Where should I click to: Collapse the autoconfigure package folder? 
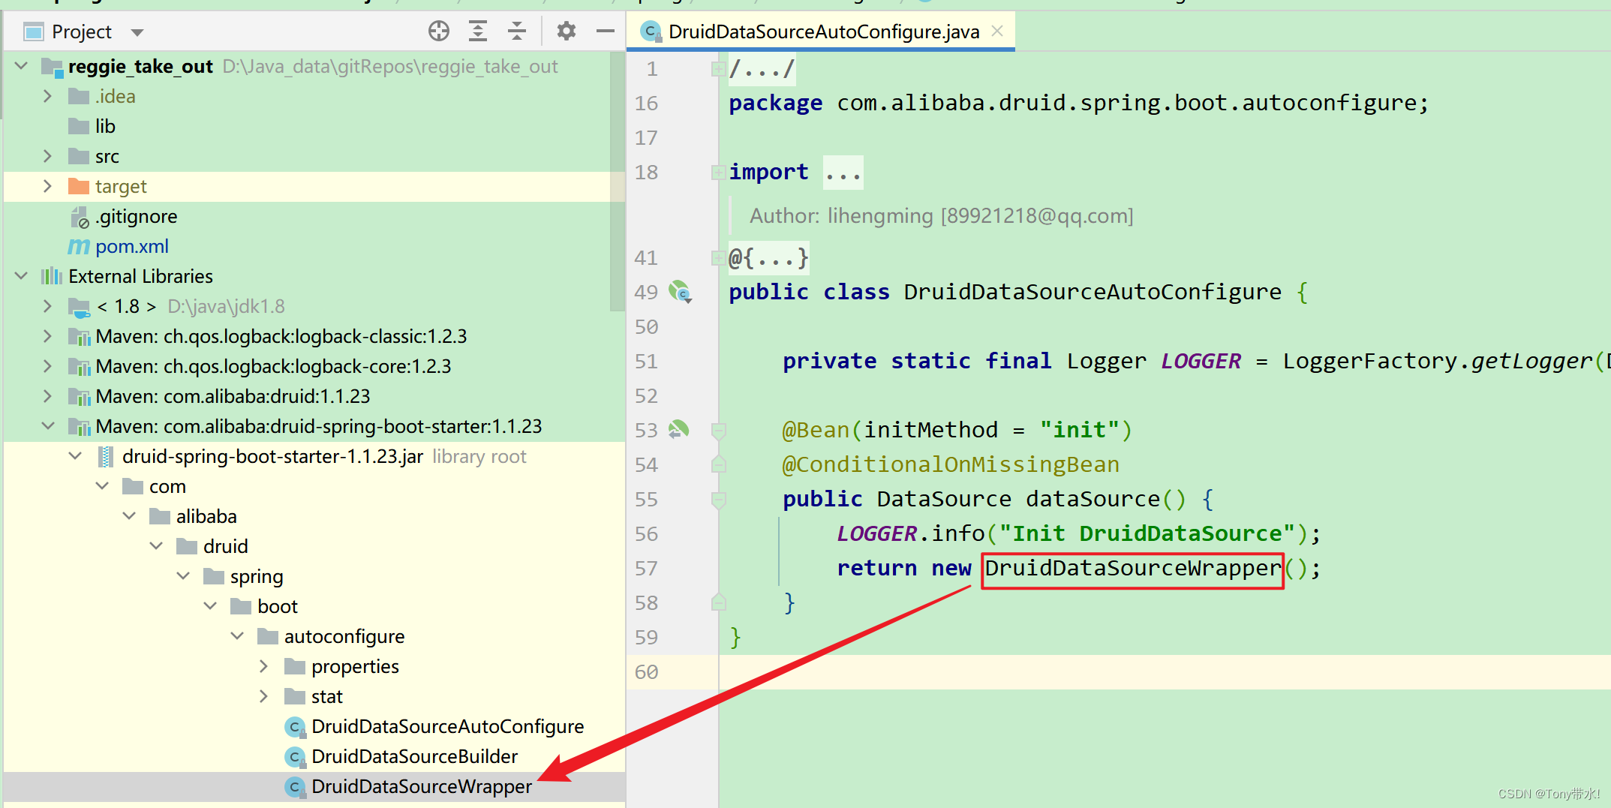tap(237, 636)
